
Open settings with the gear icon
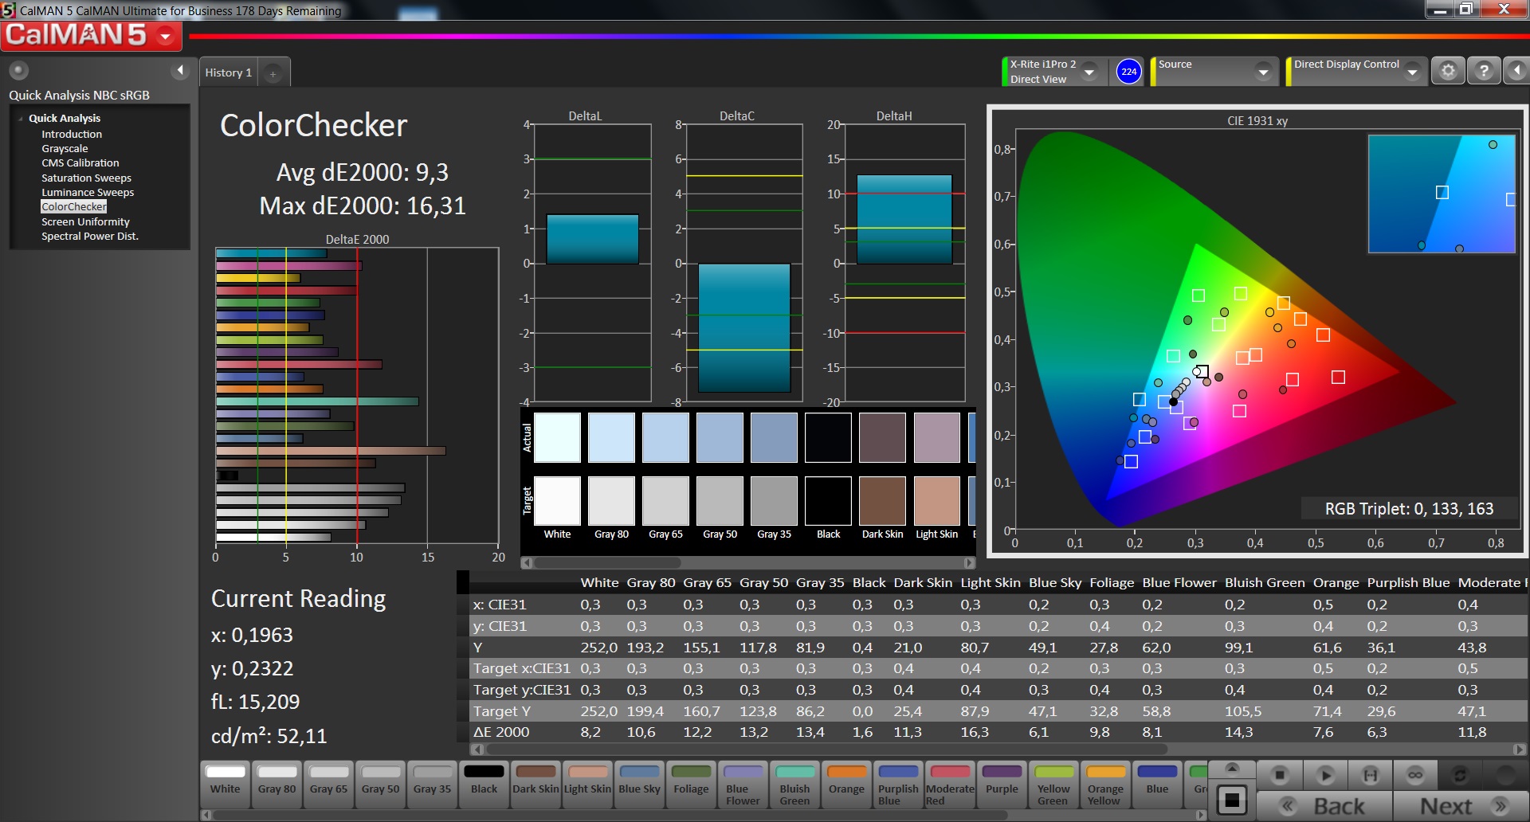pyautogui.click(x=1448, y=72)
